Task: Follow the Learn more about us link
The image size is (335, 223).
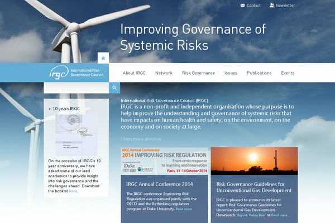Action: point(141,139)
